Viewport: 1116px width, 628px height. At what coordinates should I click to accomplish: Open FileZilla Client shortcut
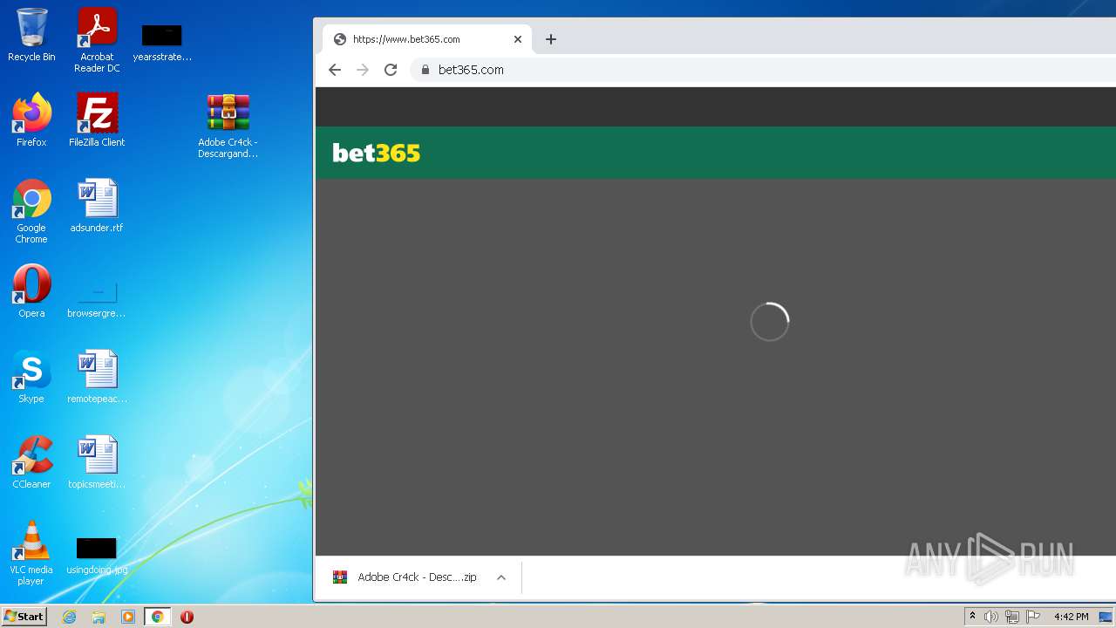coord(97,120)
